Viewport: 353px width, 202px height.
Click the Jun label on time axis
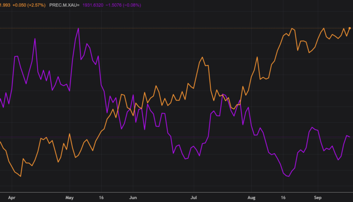click(133, 199)
